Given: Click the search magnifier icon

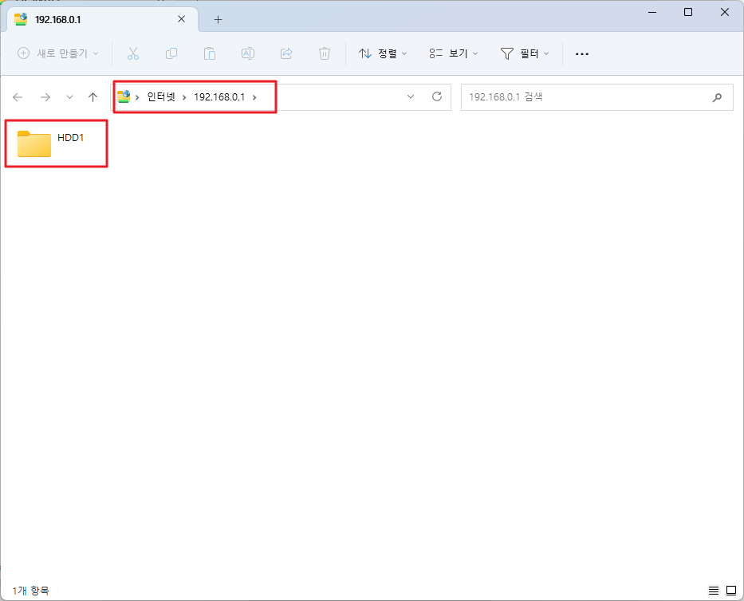Looking at the screenshot, I should coord(717,96).
